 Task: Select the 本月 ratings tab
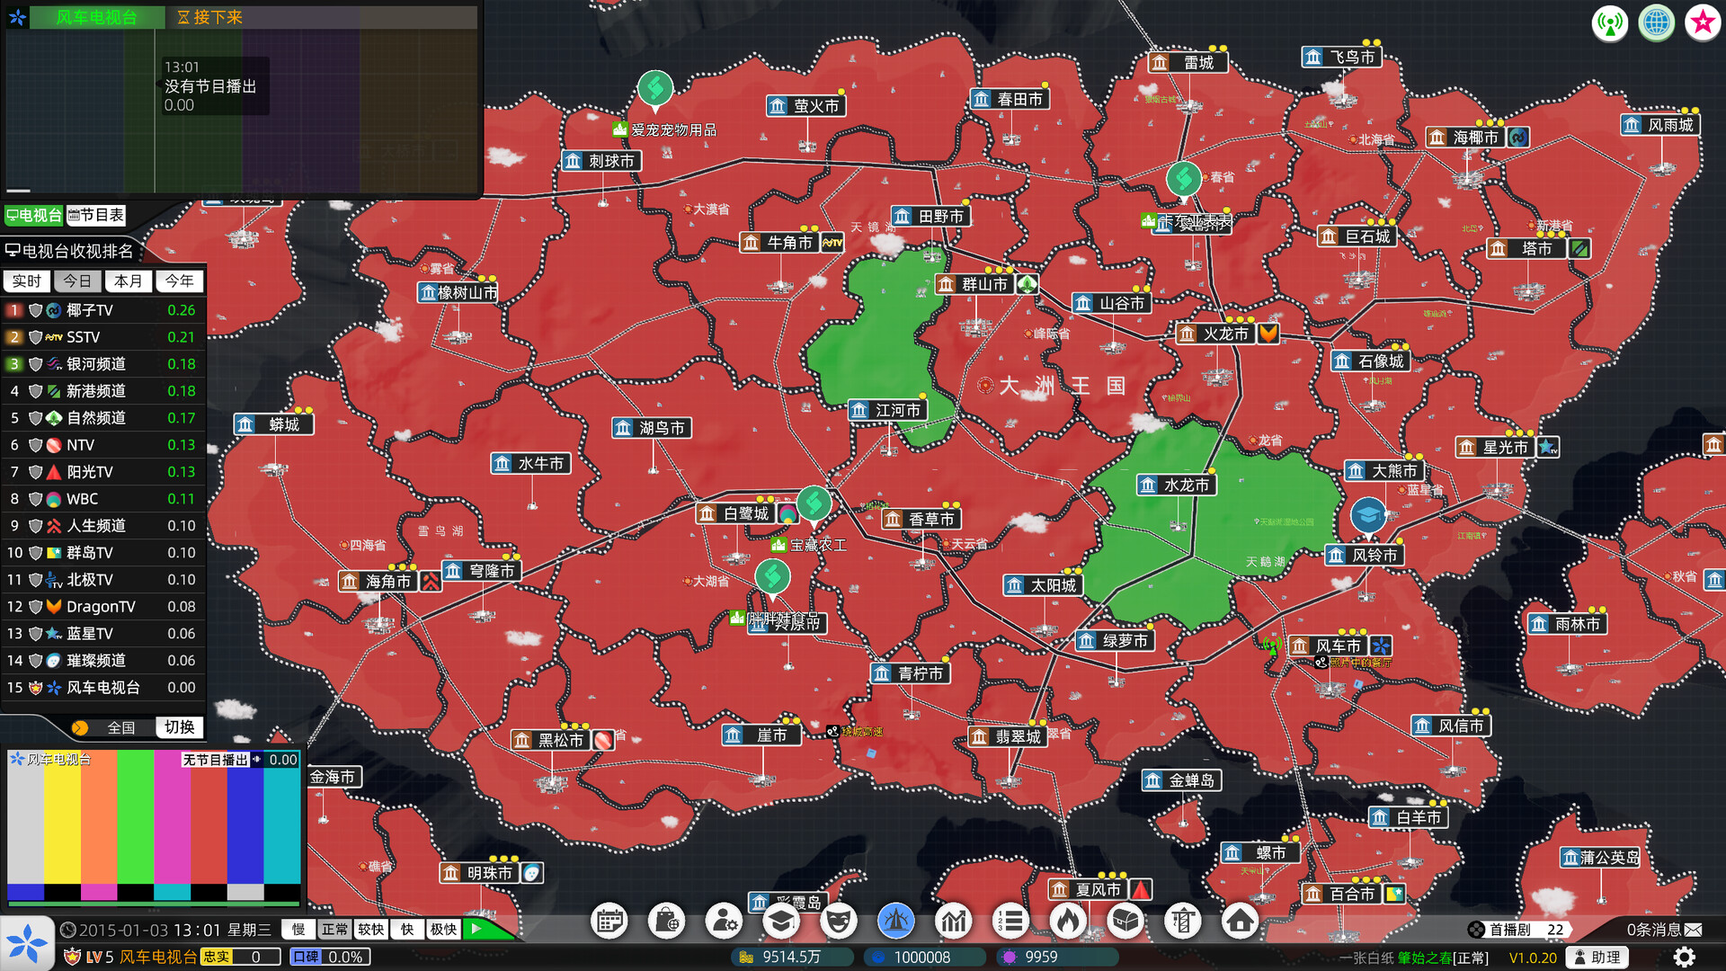click(x=129, y=281)
